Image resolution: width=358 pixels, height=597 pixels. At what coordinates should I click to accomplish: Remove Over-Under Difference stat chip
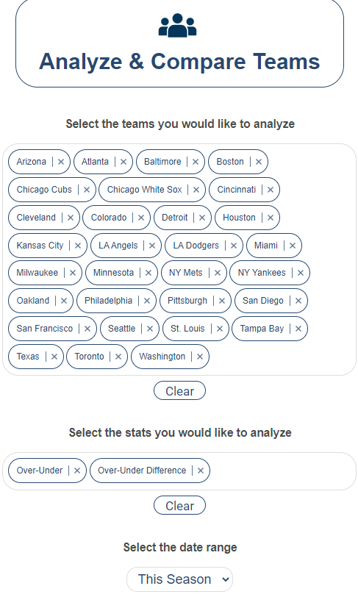point(201,471)
